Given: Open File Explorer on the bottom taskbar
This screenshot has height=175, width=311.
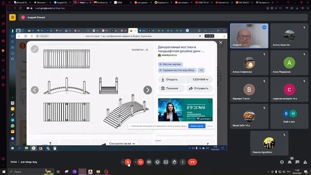Looking at the screenshot, I should tap(98, 172).
